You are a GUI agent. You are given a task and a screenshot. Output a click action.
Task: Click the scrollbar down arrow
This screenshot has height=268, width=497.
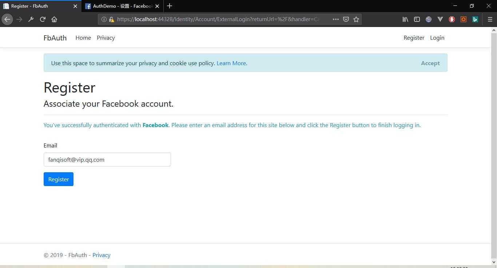click(494, 262)
